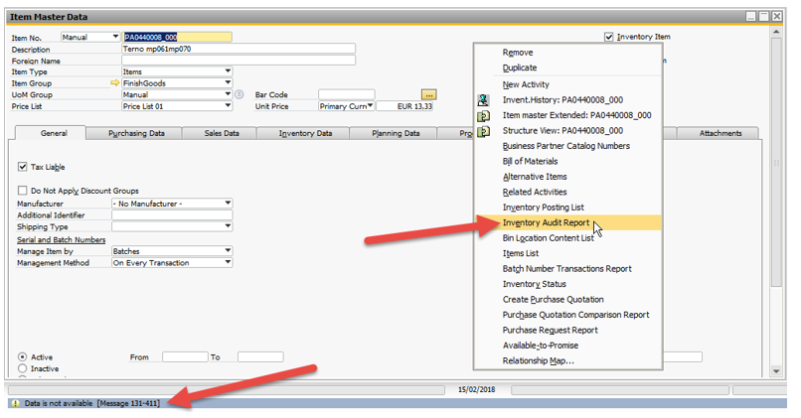801x418 pixels.
Task: Open Batch Number Transactions Report
Action: [566, 268]
